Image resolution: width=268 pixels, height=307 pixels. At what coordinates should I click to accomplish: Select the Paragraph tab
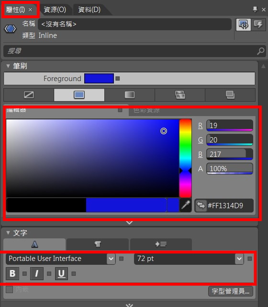[98, 244]
